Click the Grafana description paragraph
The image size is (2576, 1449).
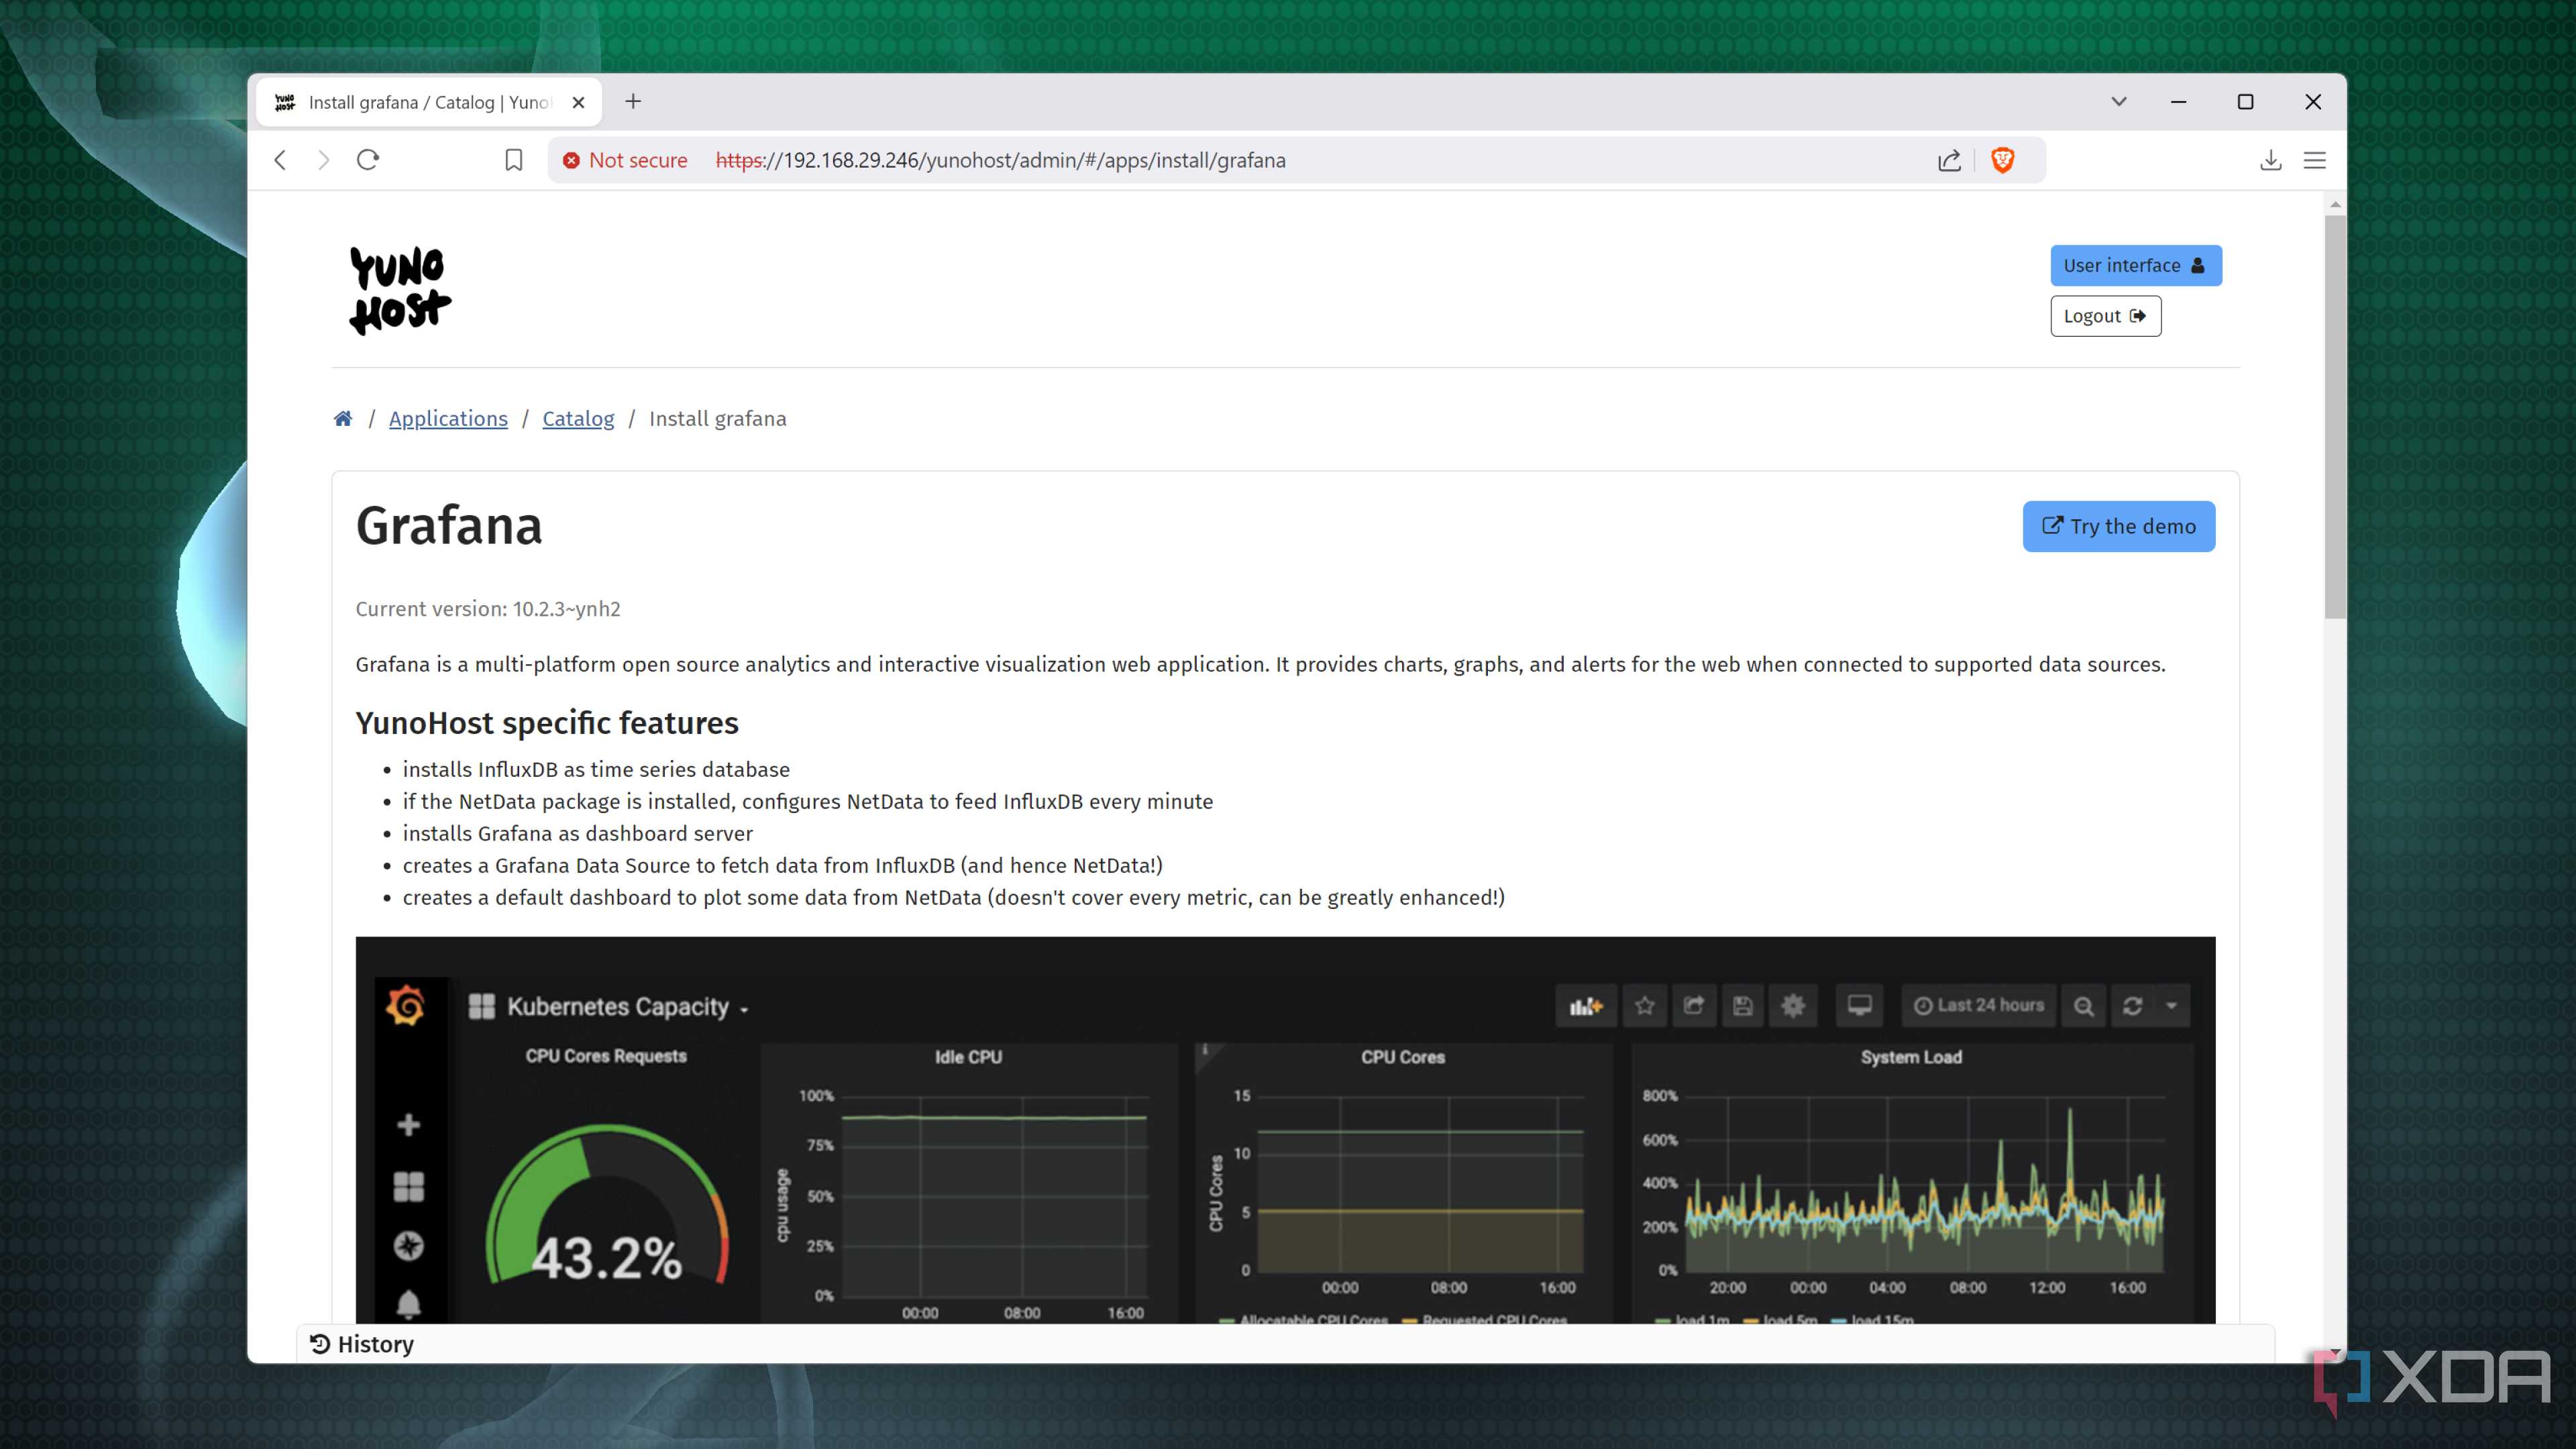click(1260, 664)
